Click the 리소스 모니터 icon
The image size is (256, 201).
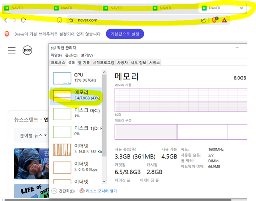tap(82, 190)
